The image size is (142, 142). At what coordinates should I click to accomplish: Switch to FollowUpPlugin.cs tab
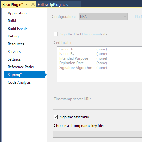[x=53, y=5]
